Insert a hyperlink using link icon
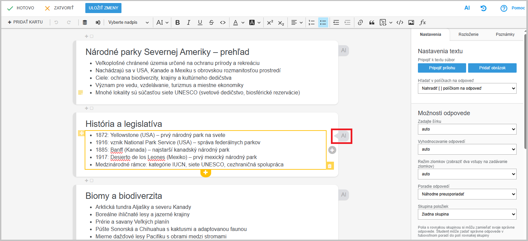The height and width of the screenshot is (241, 528). pyautogui.click(x=360, y=22)
